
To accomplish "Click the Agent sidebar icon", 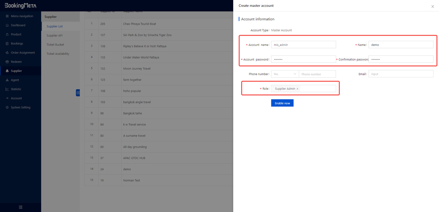I will [x=7, y=80].
